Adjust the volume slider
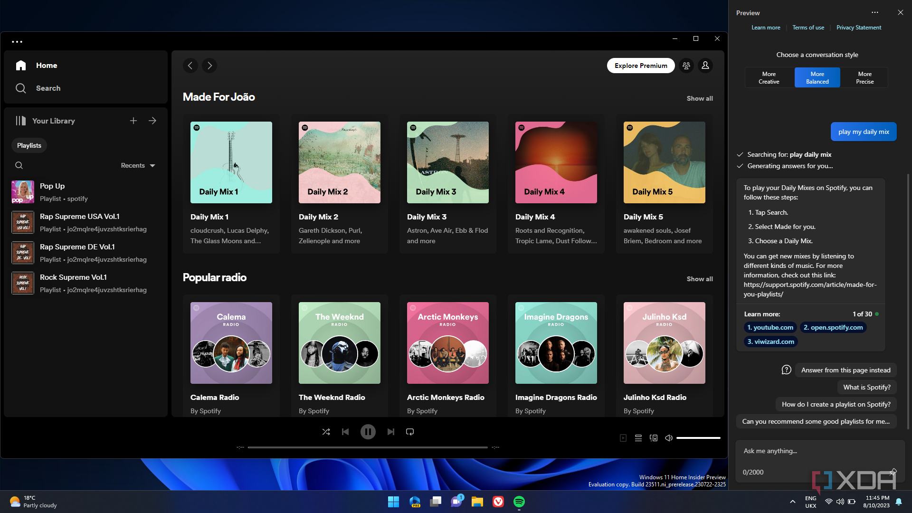 coord(698,438)
